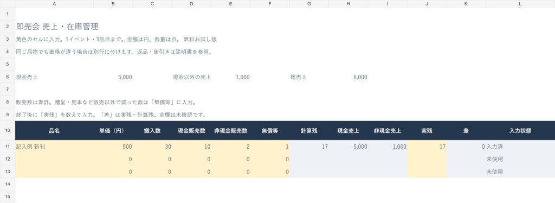Select unit price cell showing 500

pos(113,147)
